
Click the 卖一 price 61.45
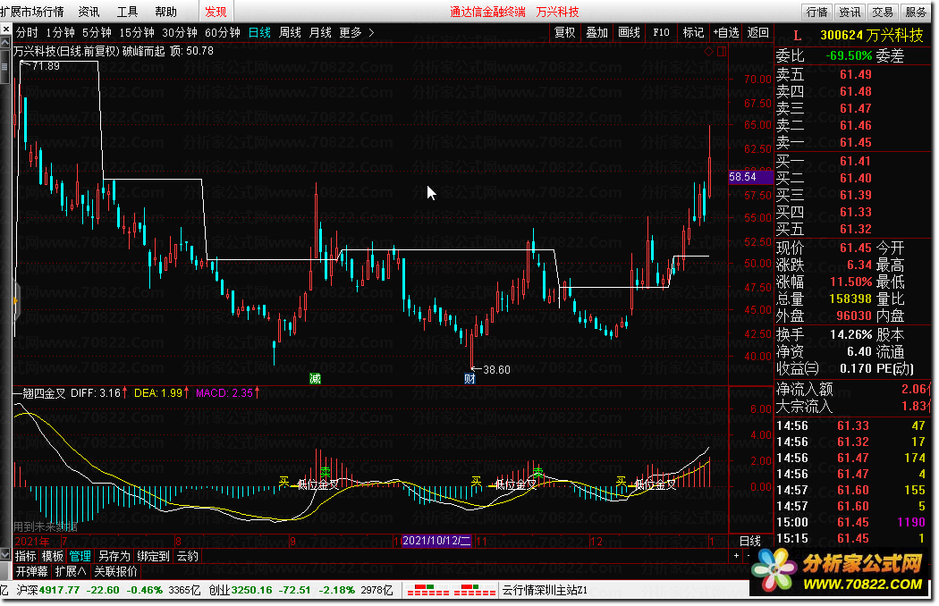pyautogui.click(x=856, y=142)
